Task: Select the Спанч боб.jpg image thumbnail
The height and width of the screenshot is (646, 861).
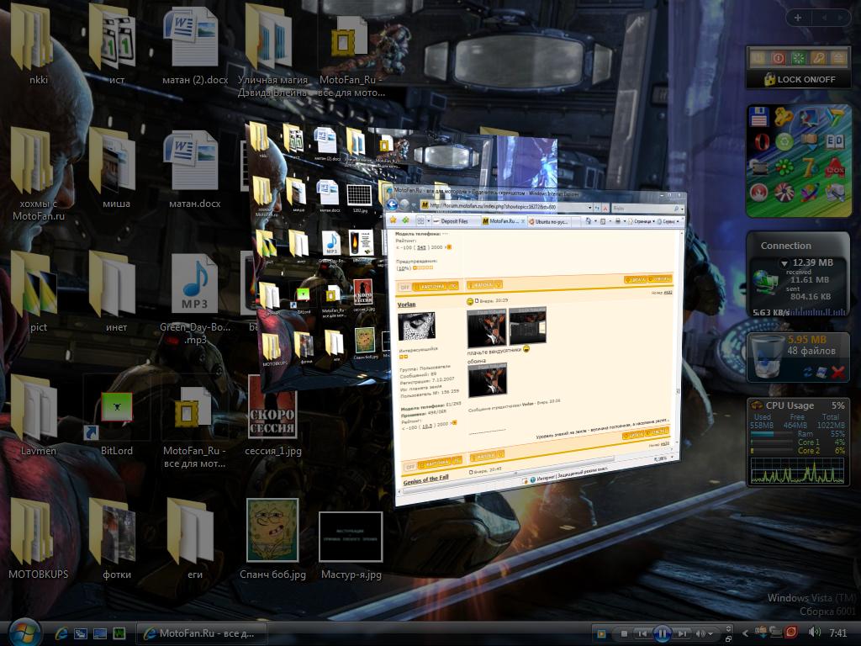Action: (x=272, y=530)
